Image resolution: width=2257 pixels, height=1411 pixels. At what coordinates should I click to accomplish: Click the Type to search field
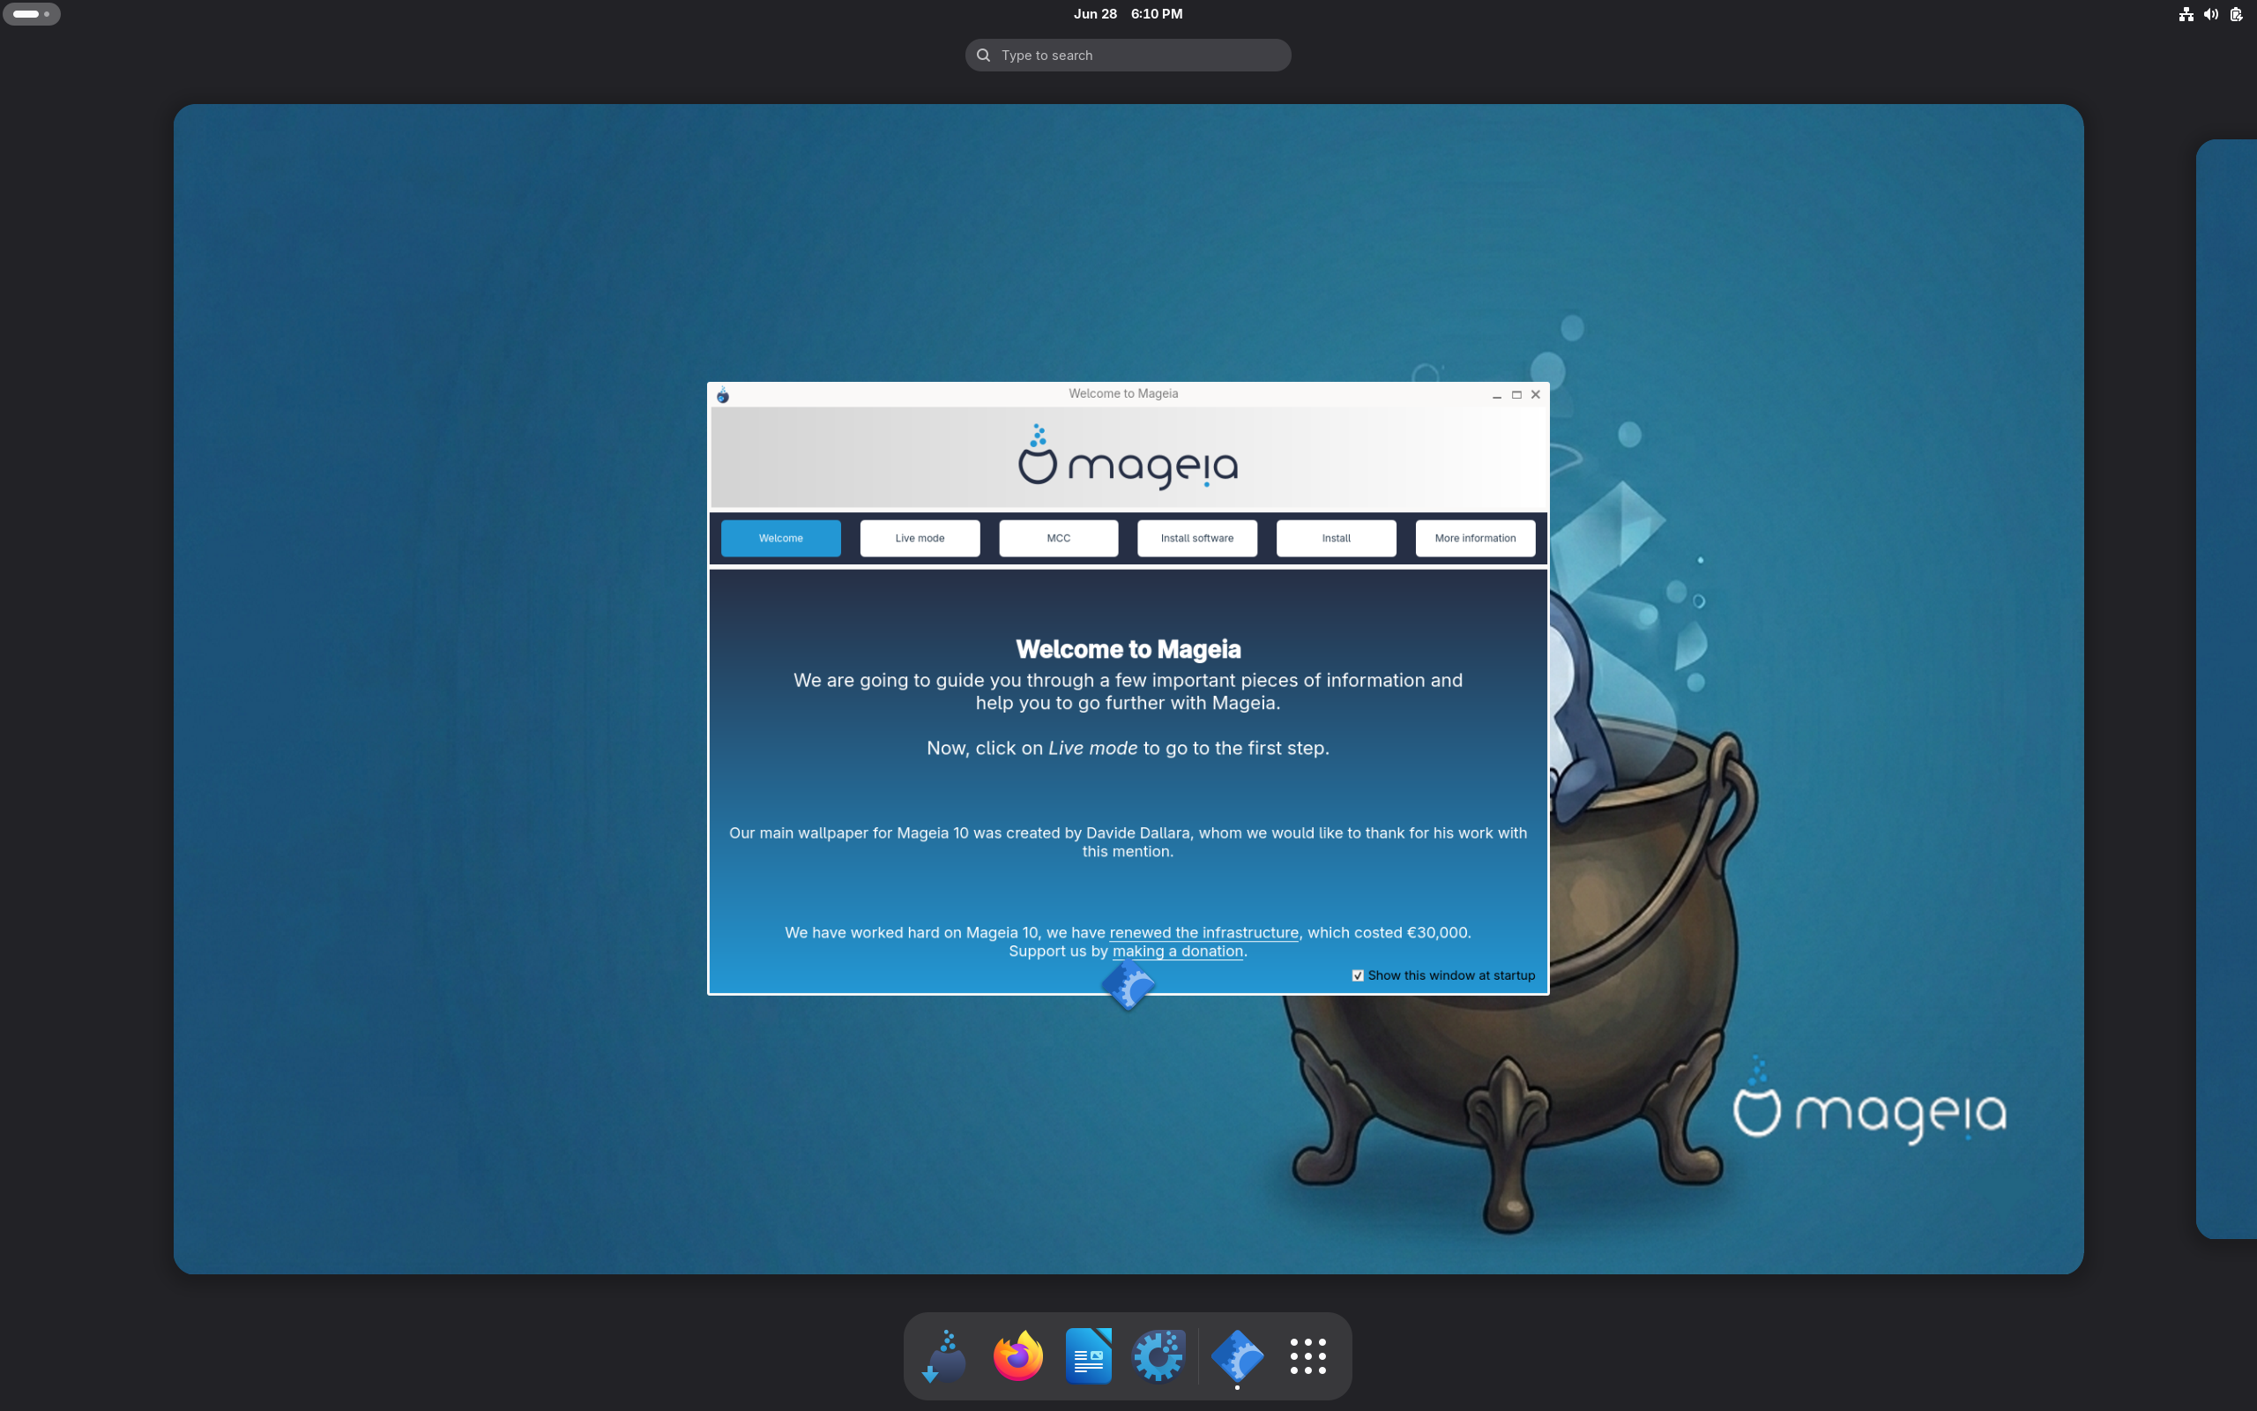pyautogui.click(x=1128, y=55)
